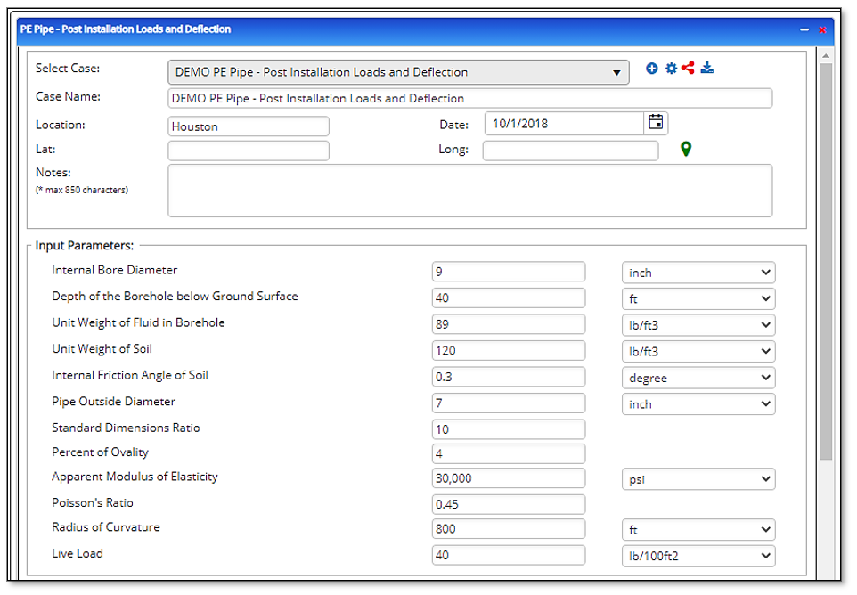Open case settings gear icon
This screenshot has width=857, height=595.
coord(671,69)
